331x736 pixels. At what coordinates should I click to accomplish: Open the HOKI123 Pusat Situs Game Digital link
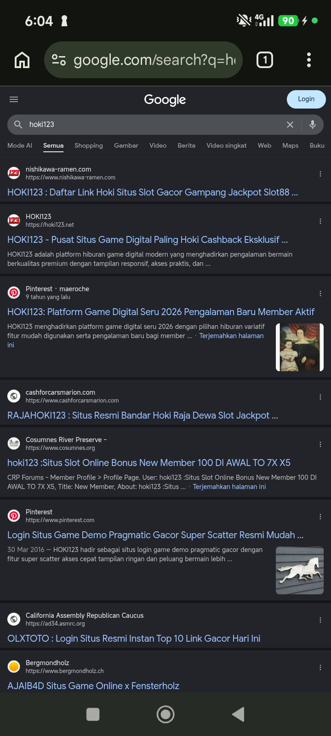click(148, 240)
